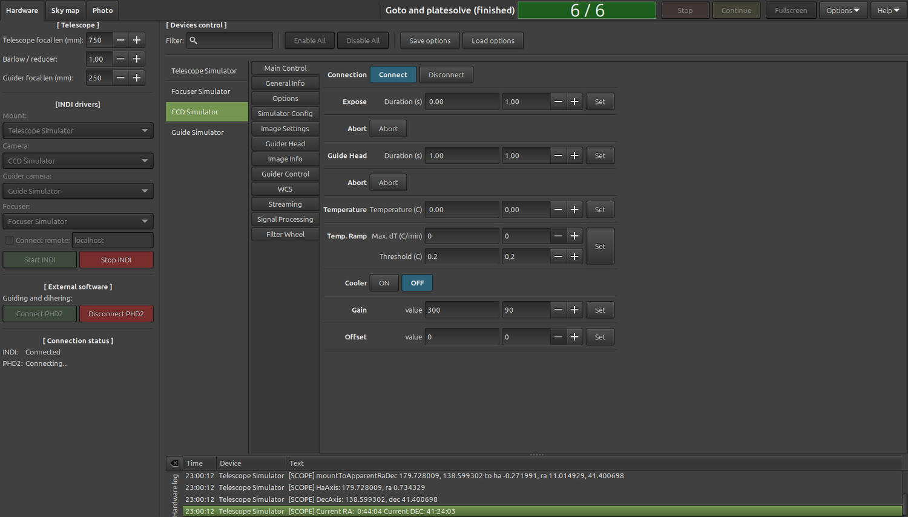The height and width of the screenshot is (517, 908).
Task: Decrease Temperature (C) value
Action: pyautogui.click(x=558, y=209)
